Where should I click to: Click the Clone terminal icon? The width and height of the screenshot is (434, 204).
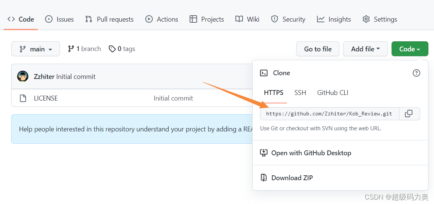(264, 73)
